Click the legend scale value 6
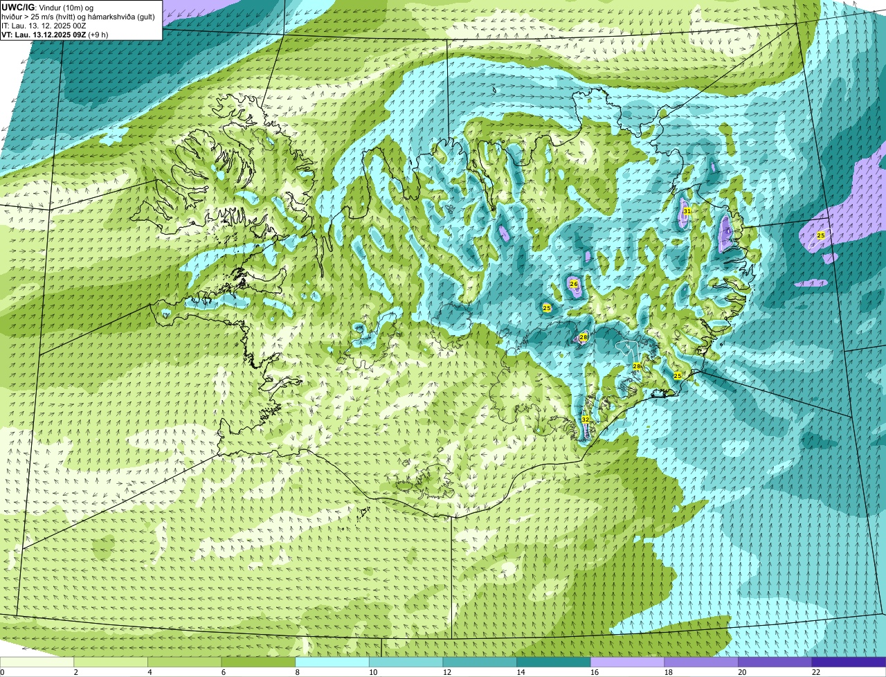The width and height of the screenshot is (886, 677). coord(223,672)
